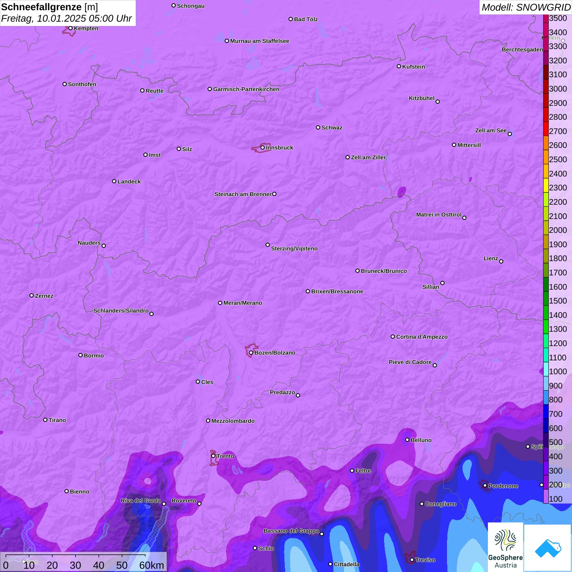Click the Trento city marker

click(x=213, y=456)
